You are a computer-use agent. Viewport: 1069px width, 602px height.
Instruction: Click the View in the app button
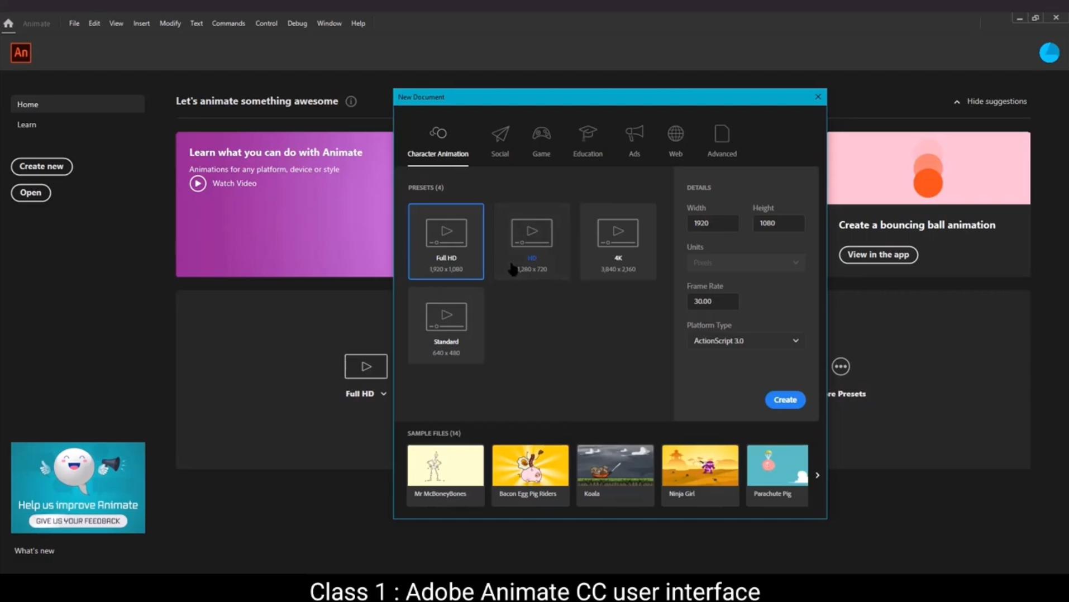[x=878, y=255]
